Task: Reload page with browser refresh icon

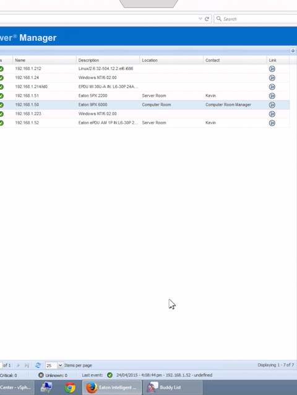Action: tap(207, 19)
